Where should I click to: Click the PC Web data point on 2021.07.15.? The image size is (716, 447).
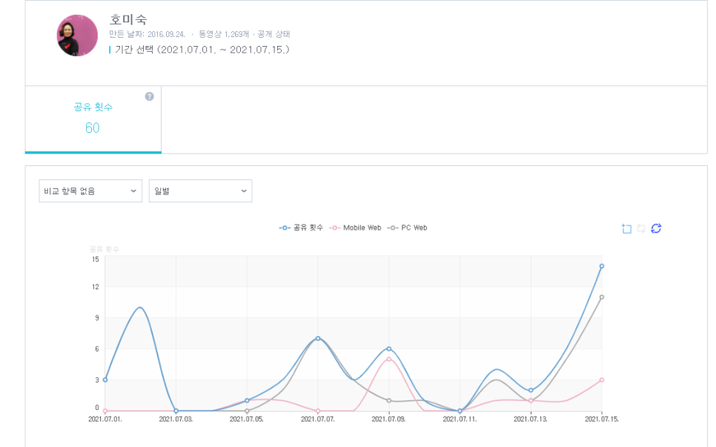(x=602, y=297)
